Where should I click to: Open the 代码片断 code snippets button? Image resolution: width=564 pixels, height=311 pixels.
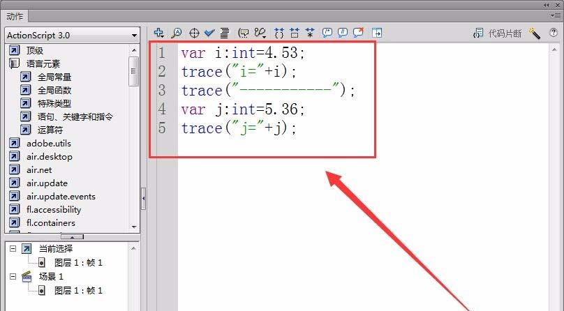click(498, 33)
